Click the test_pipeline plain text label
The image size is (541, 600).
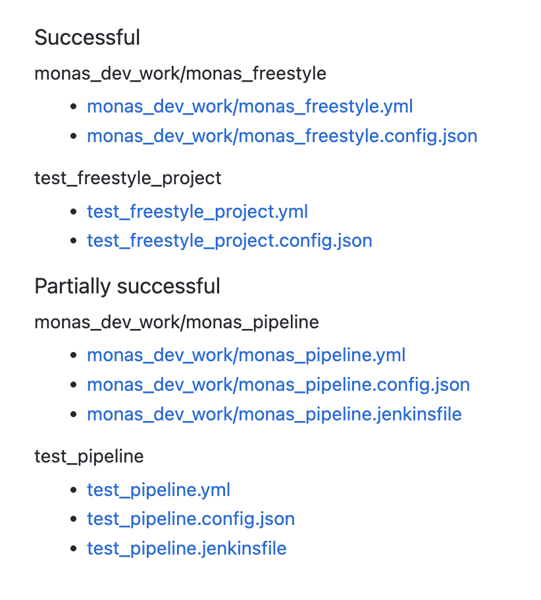click(x=90, y=457)
